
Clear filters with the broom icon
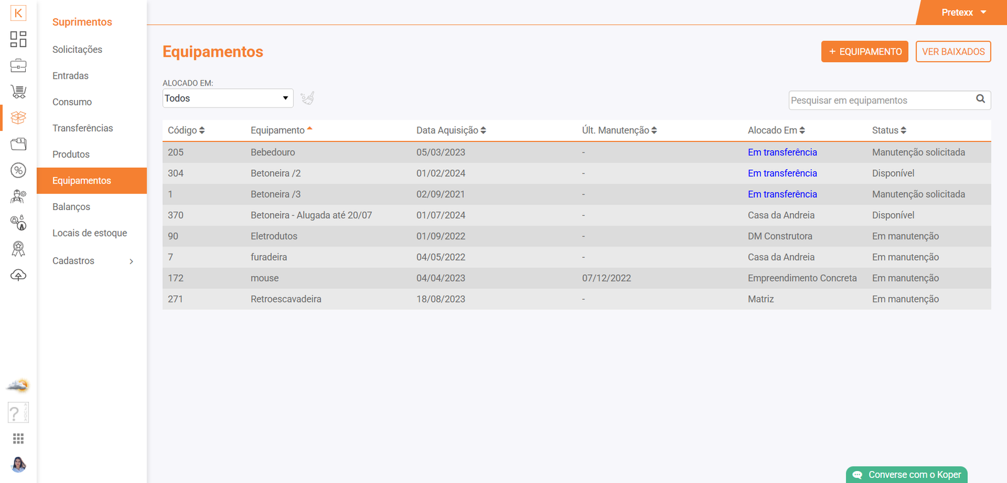coord(307,98)
